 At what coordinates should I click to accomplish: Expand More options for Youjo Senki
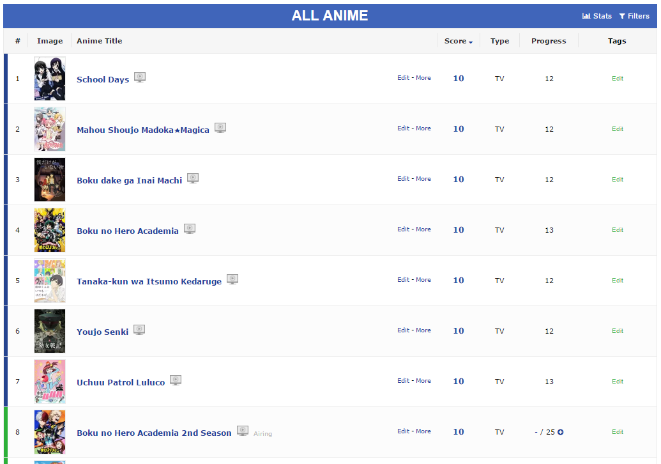(423, 330)
